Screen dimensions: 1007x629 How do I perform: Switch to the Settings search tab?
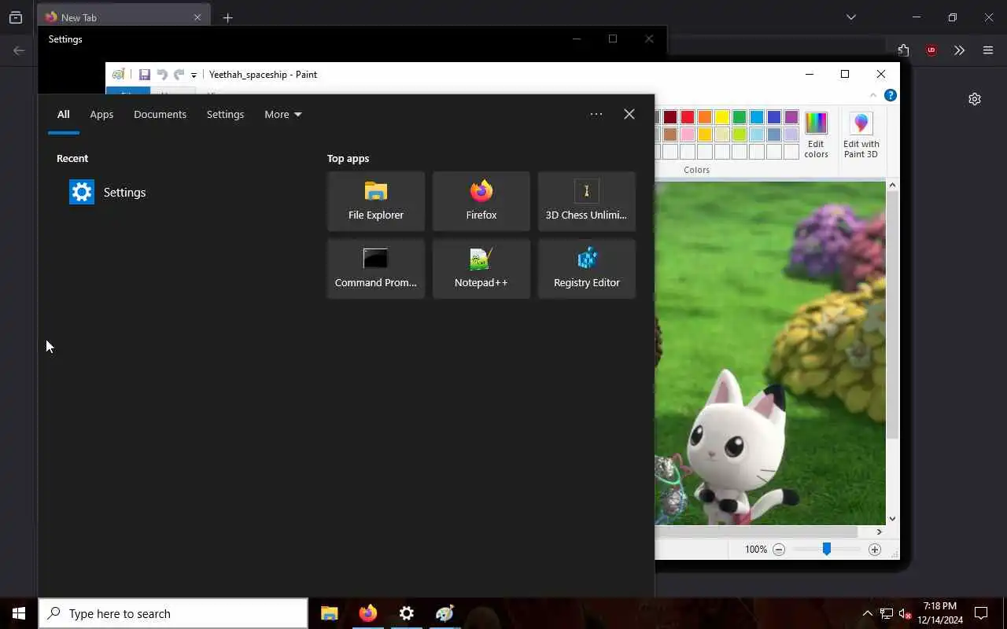(225, 114)
